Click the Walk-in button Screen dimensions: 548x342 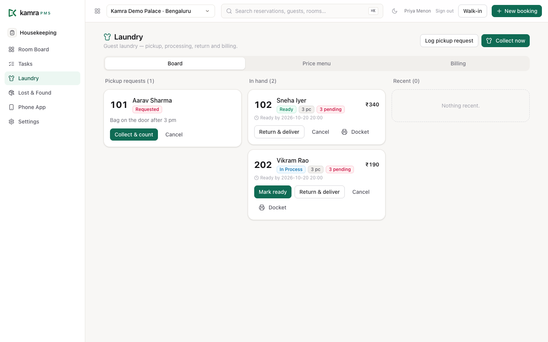tap(473, 11)
